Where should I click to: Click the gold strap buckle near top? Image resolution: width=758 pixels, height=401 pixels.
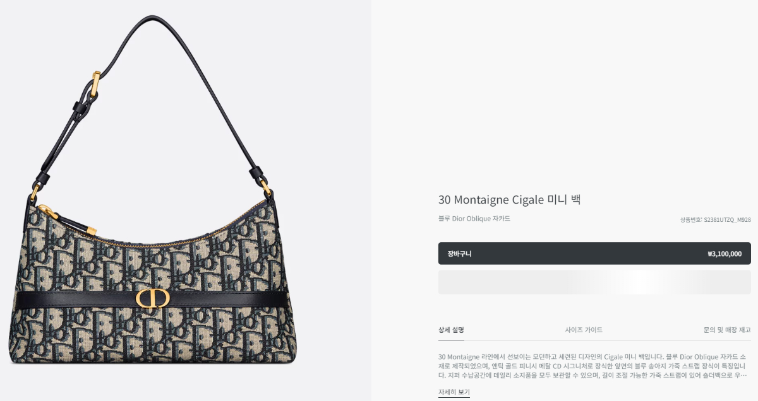95,84
